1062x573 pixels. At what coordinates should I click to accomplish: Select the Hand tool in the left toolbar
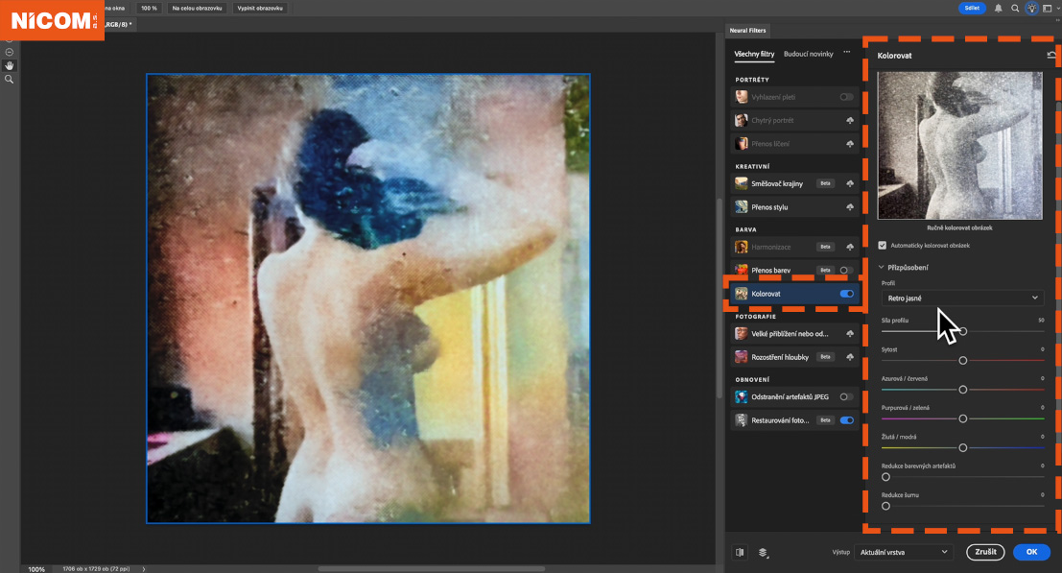coord(10,65)
